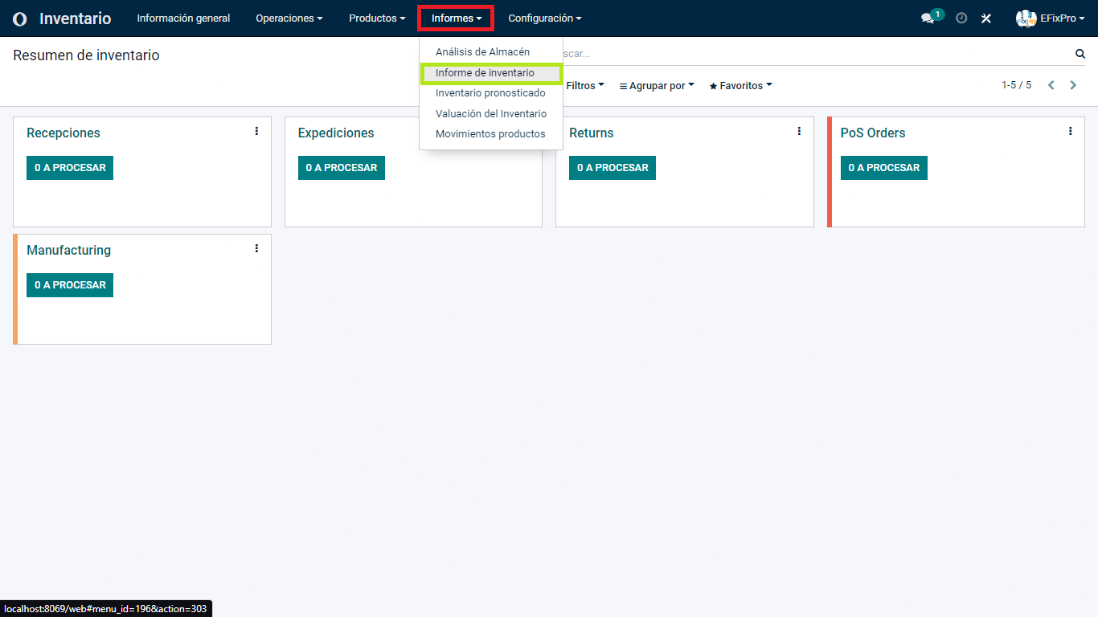The height and width of the screenshot is (617, 1098).
Task: Open the activities clock icon
Action: pyautogui.click(x=961, y=18)
